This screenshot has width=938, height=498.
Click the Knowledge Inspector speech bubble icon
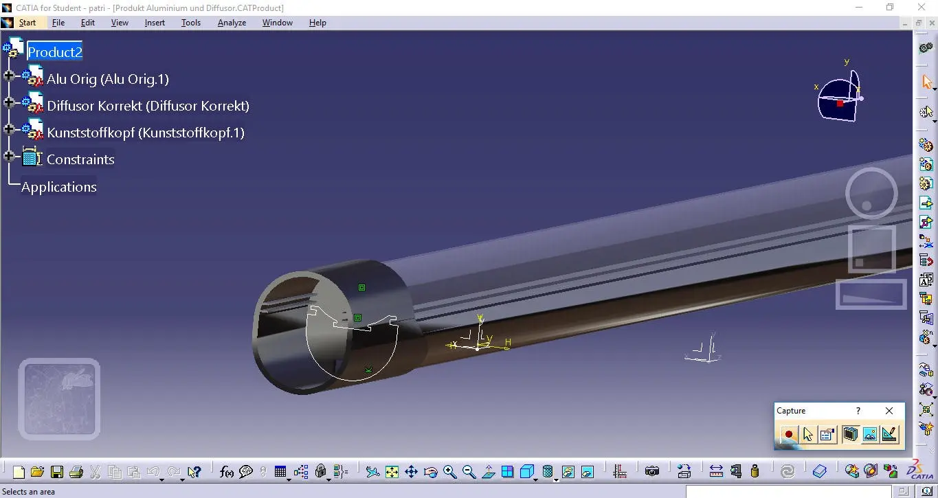point(245,472)
